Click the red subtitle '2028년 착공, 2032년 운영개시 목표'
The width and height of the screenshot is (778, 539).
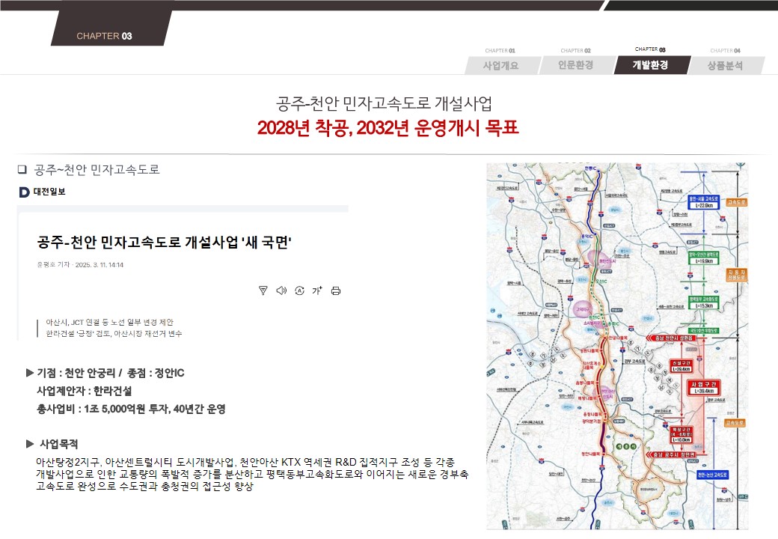click(388, 128)
